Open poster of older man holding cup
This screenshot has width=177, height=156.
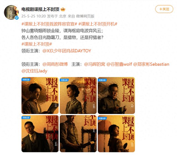(x=116, y=96)
